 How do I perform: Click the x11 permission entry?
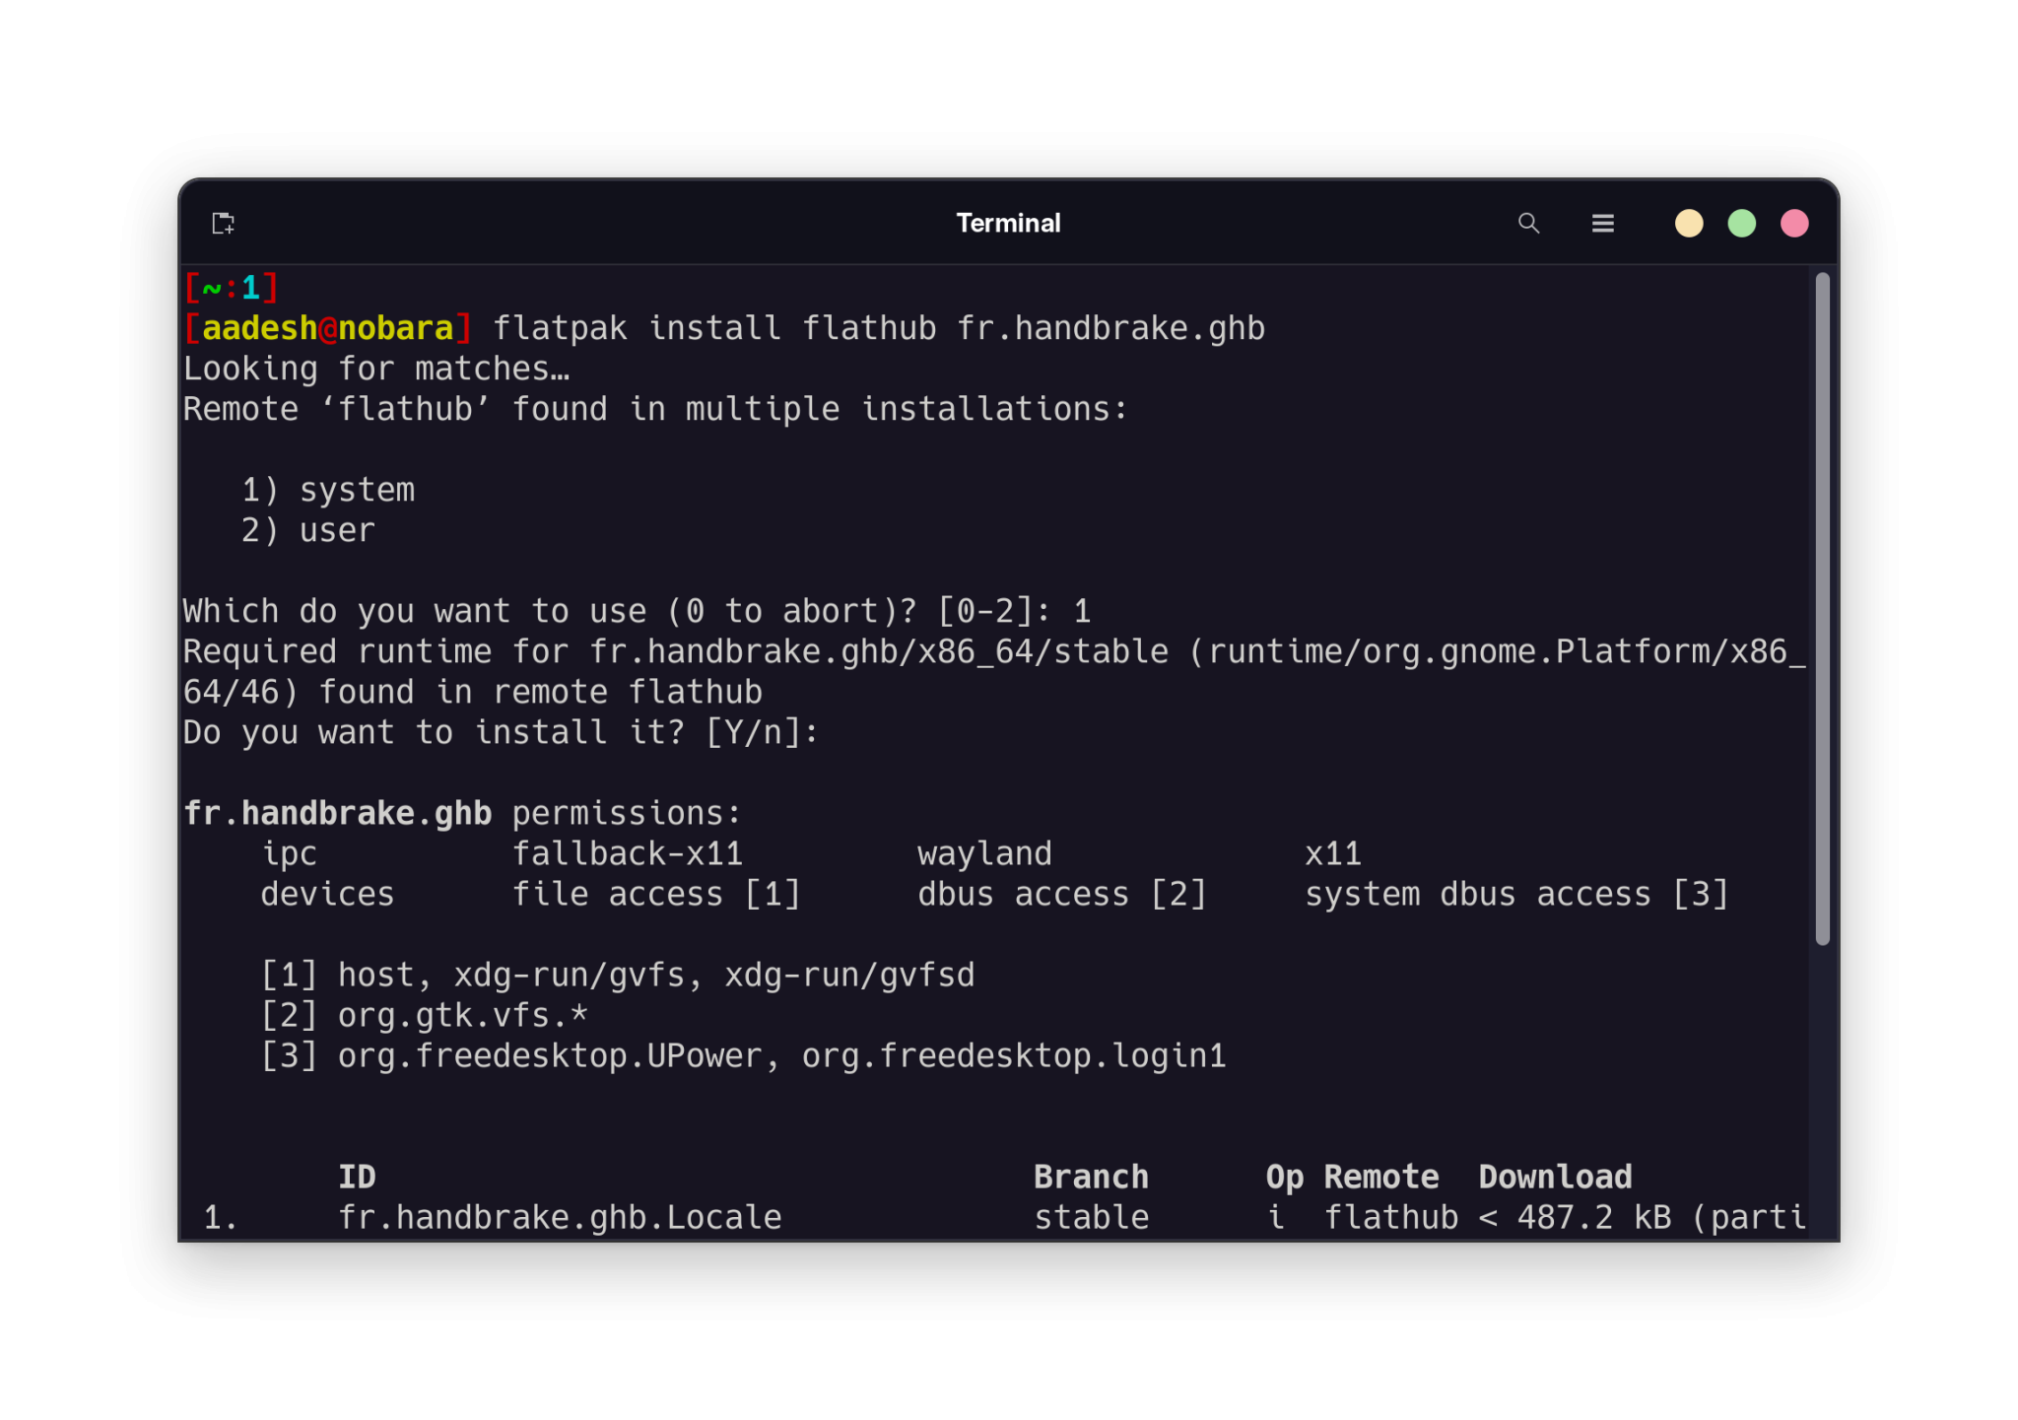point(1332,852)
